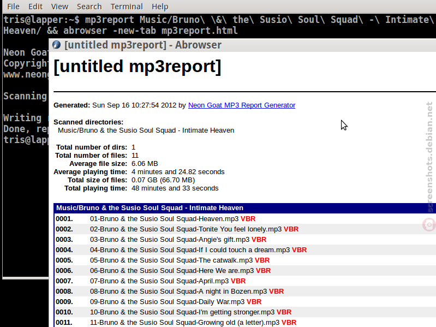
Task: Click the Abrowser globe icon in title bar
Action: tap(56, 45)
